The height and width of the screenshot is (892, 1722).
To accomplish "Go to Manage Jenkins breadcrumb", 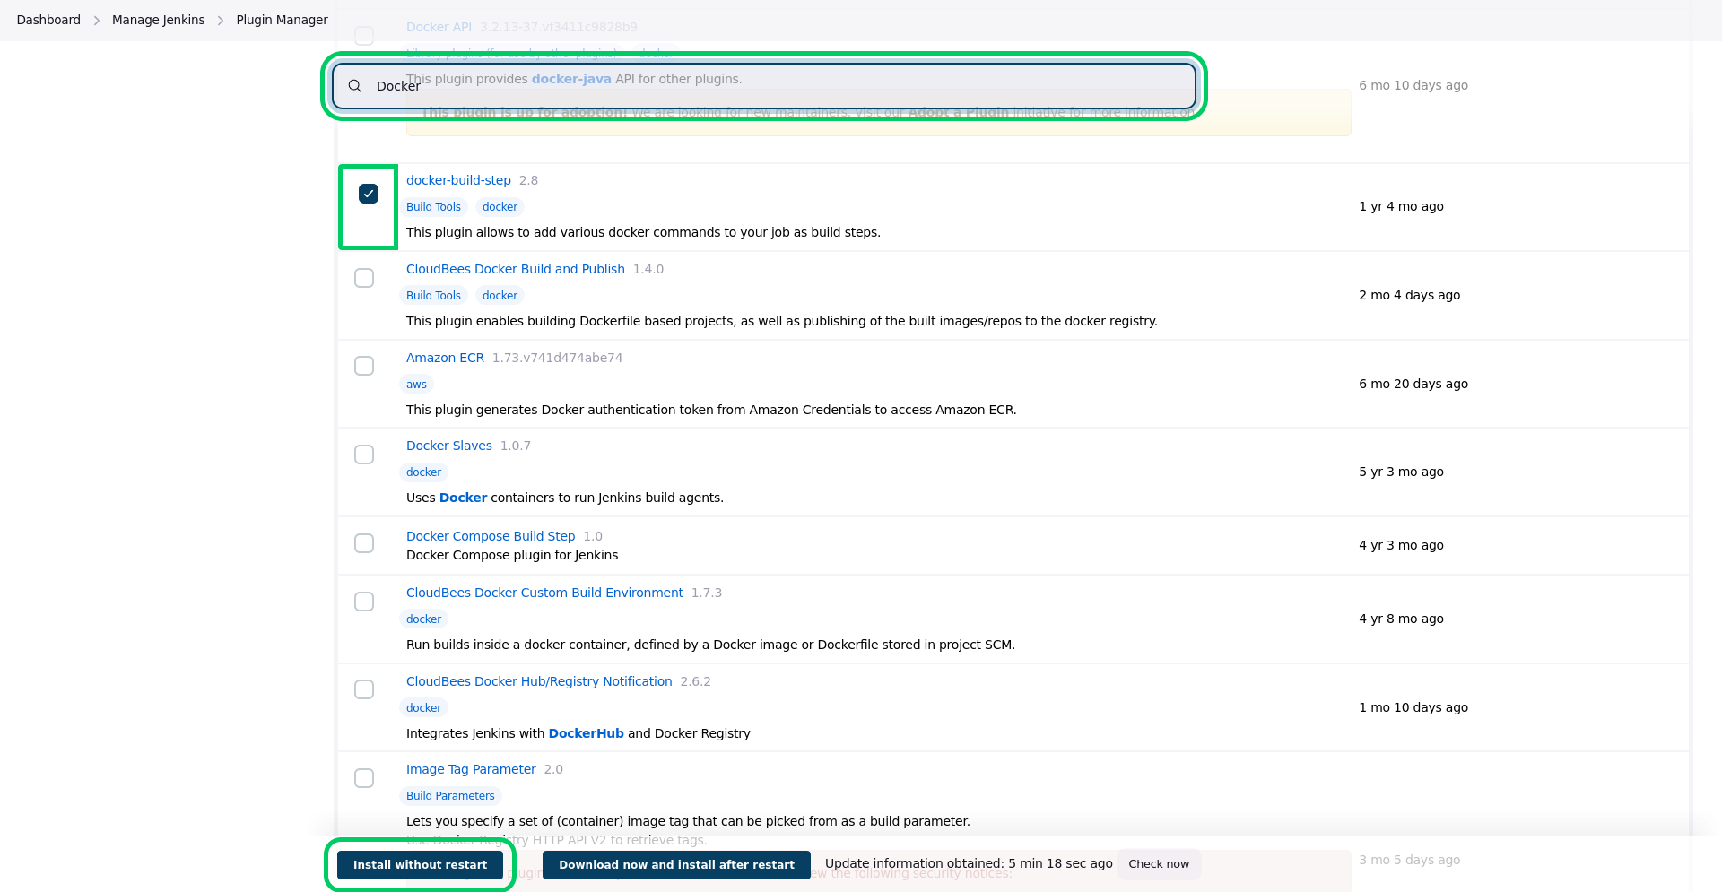I will (x=158, y=20).
